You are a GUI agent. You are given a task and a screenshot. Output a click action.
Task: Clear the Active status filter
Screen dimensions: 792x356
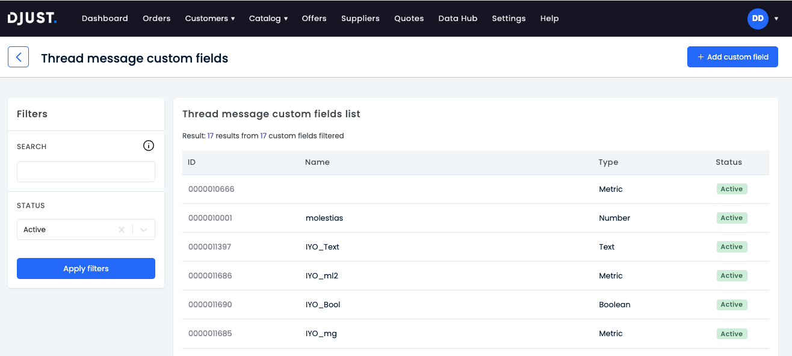click(122, 230)
